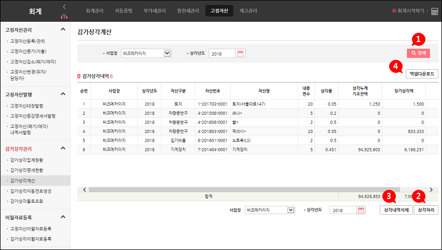Select asset number 4-201803-0001
Screen dimensions: 442x250
click(x=213, y=131)
